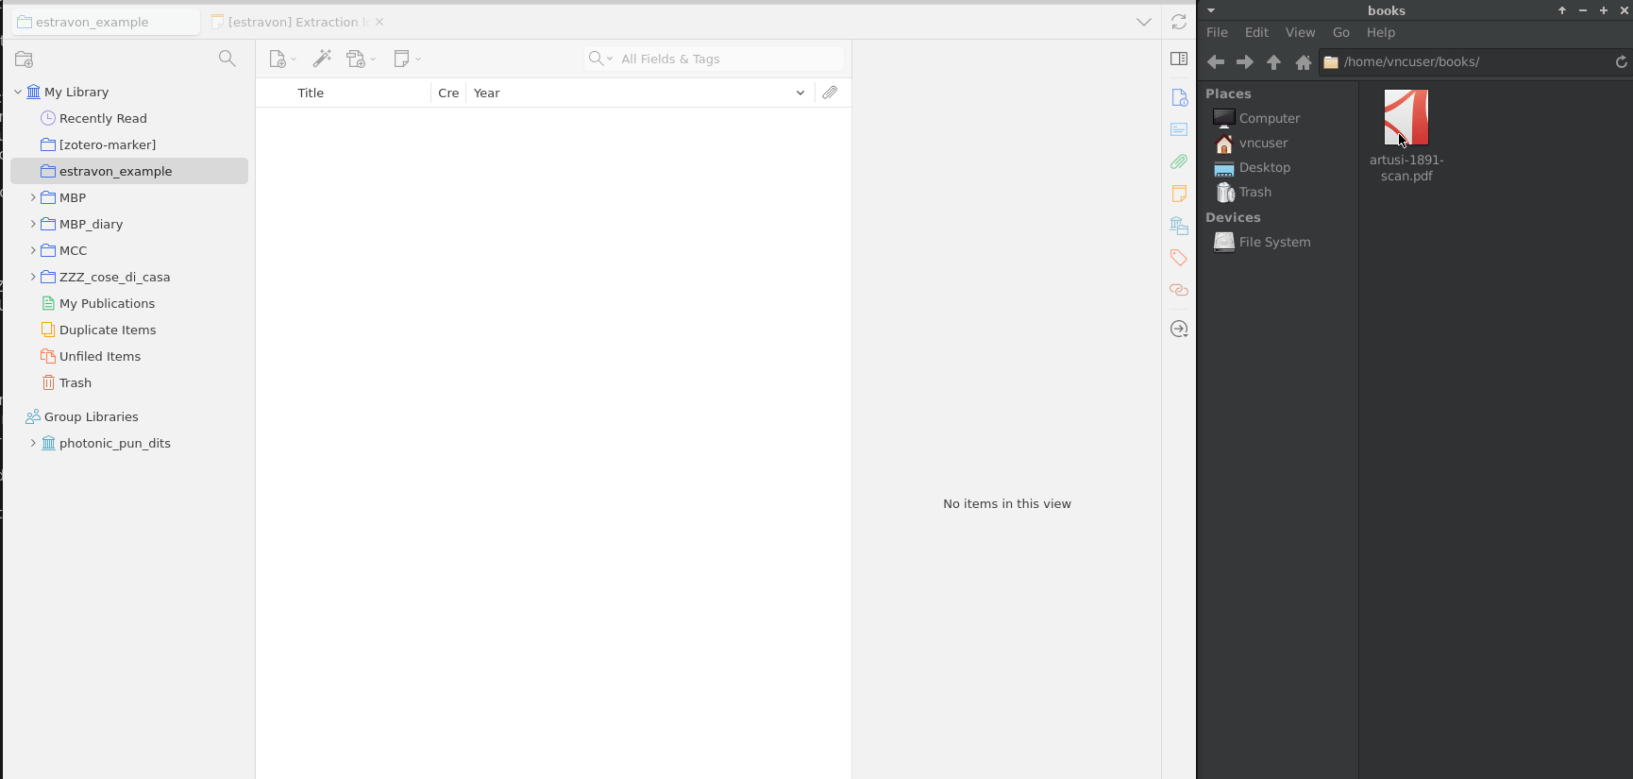Sort items by the Year column

click(x=487, y=93)
